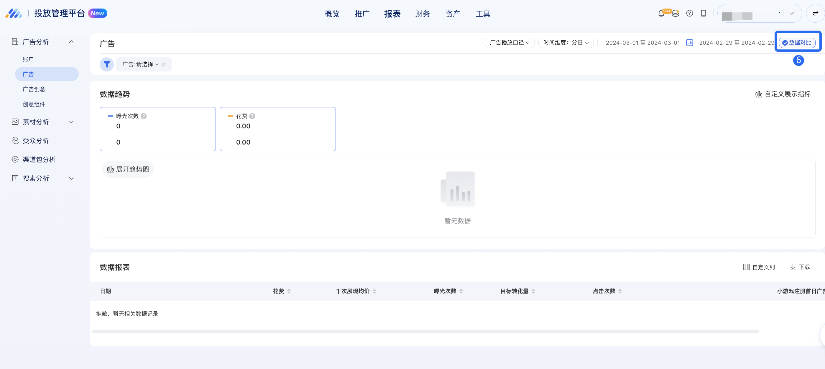Open the 广告播放口径 dropdown
The height and width of the screenshot is (369, 825).
509,42
